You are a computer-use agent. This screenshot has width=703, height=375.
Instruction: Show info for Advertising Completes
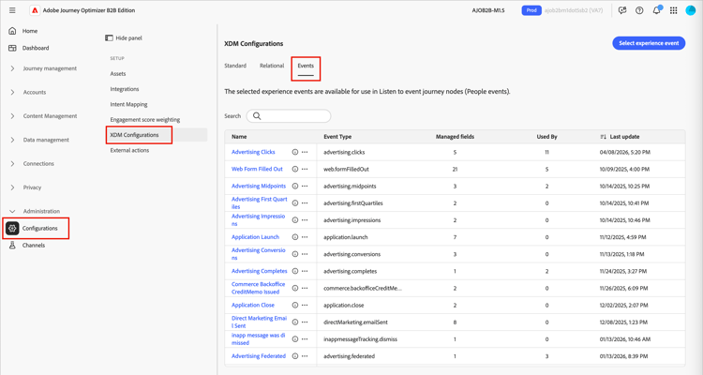295,271
